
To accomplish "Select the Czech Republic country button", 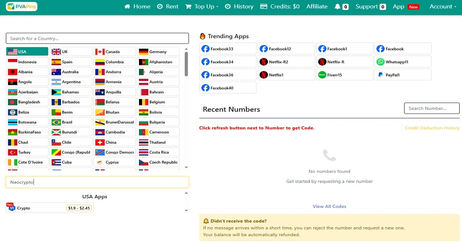I will tap(158, 162).
